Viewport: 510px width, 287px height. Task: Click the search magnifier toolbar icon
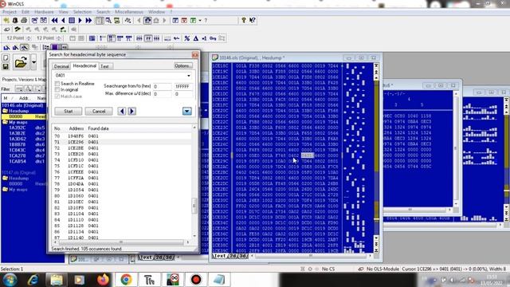pos(108,21)
